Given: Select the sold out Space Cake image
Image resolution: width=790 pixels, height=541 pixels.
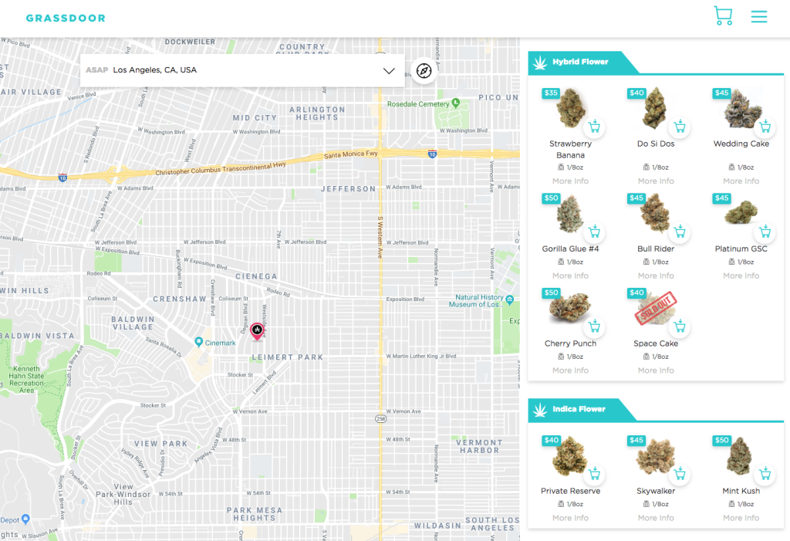Looking at the screenshot, I should point(656,307).
